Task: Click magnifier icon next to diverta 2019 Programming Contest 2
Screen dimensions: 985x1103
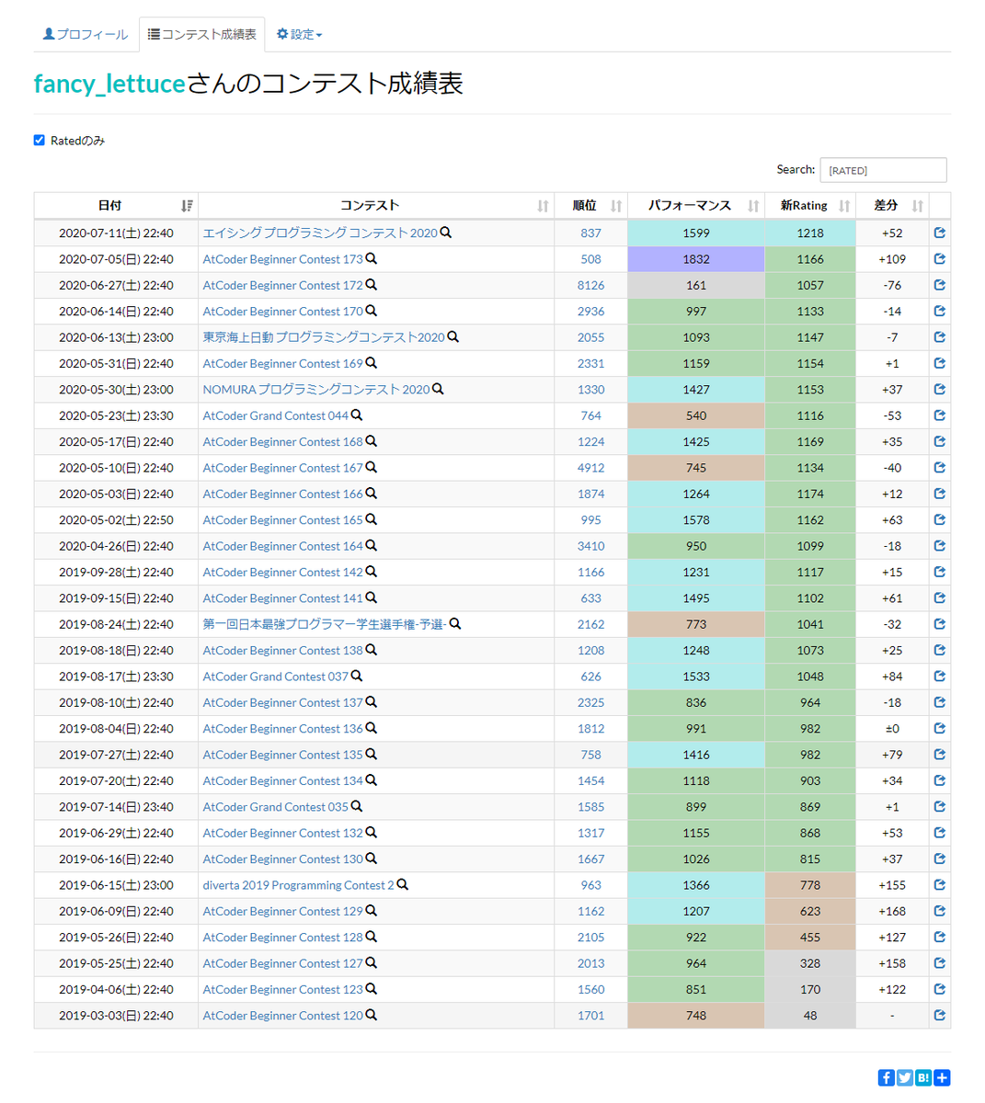Action: tap(402, 885)
